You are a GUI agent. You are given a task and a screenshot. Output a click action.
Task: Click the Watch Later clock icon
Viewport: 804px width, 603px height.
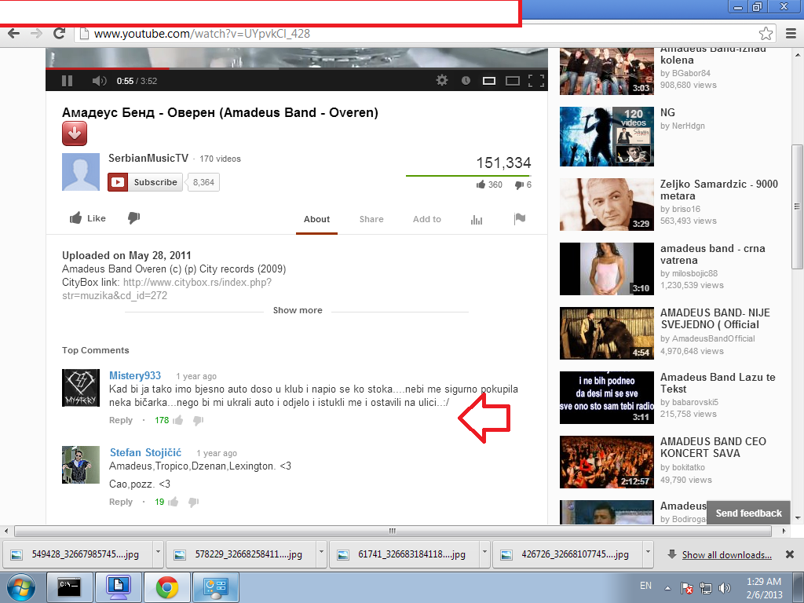pyautogui.click(x=466, y=81)
